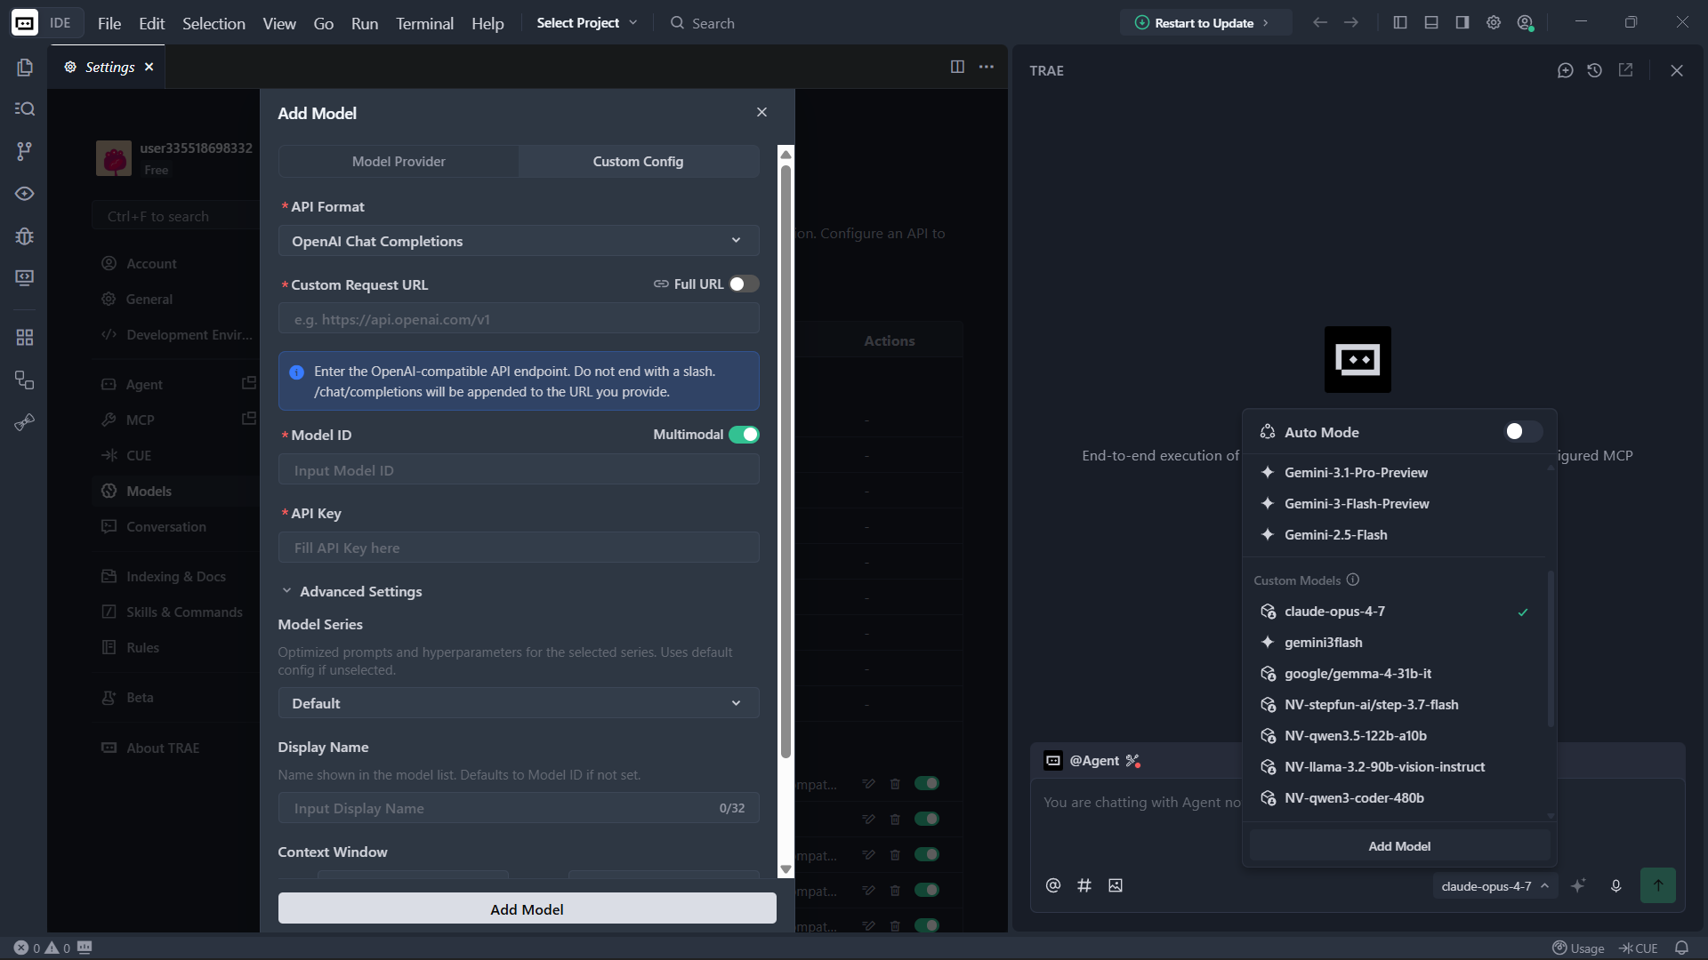Screen dimensions: 1708x960
Task: Go back with the navigation arrow
Action: coord(1320,23)
